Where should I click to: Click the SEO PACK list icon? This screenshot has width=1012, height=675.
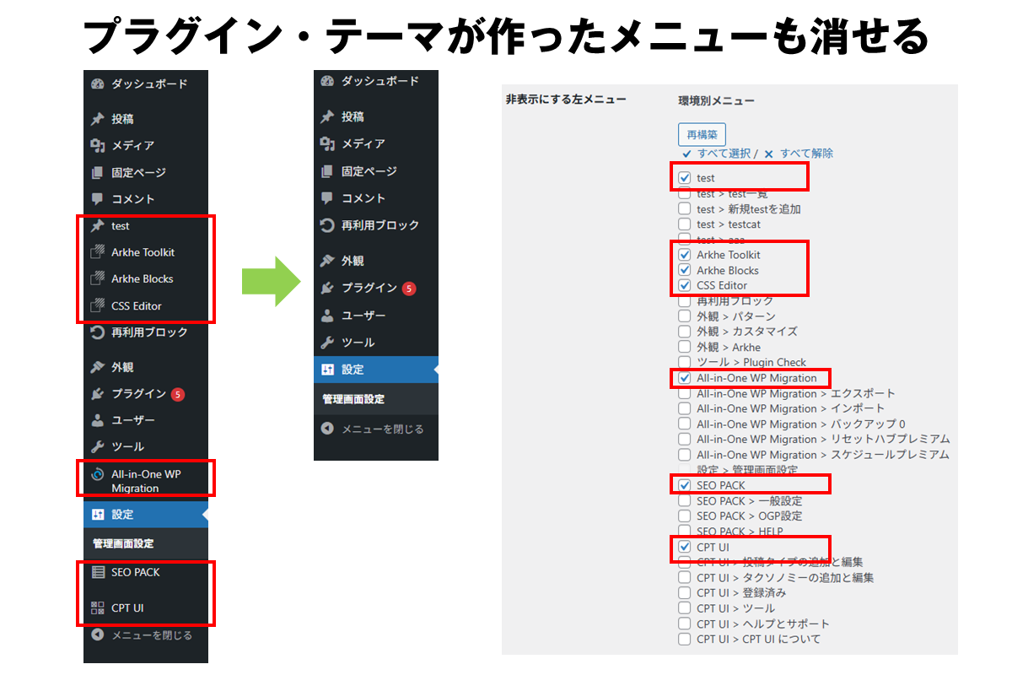pyautogui.click(x=97, y=572)
